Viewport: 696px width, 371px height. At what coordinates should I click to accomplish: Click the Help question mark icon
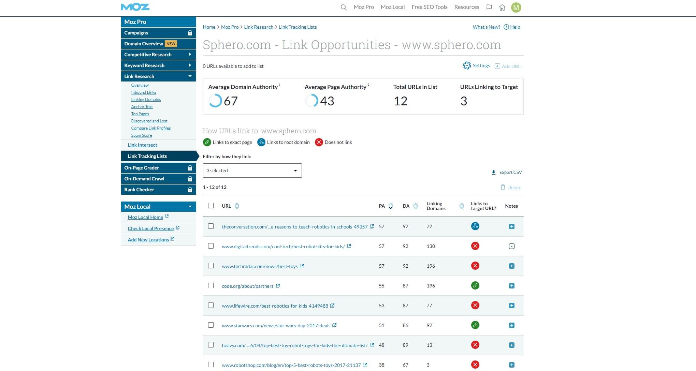pos(506,27)
